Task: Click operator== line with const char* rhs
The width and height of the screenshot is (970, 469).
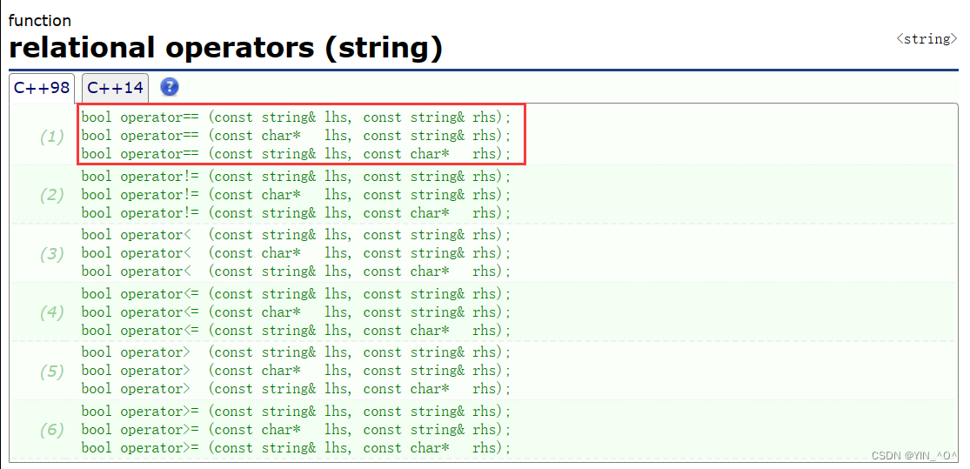Action: [296, 154]
